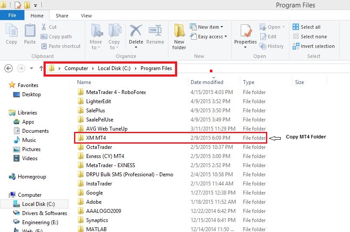
Task: Click Select all
Action: pyautogui.click(x=306, y=27)
